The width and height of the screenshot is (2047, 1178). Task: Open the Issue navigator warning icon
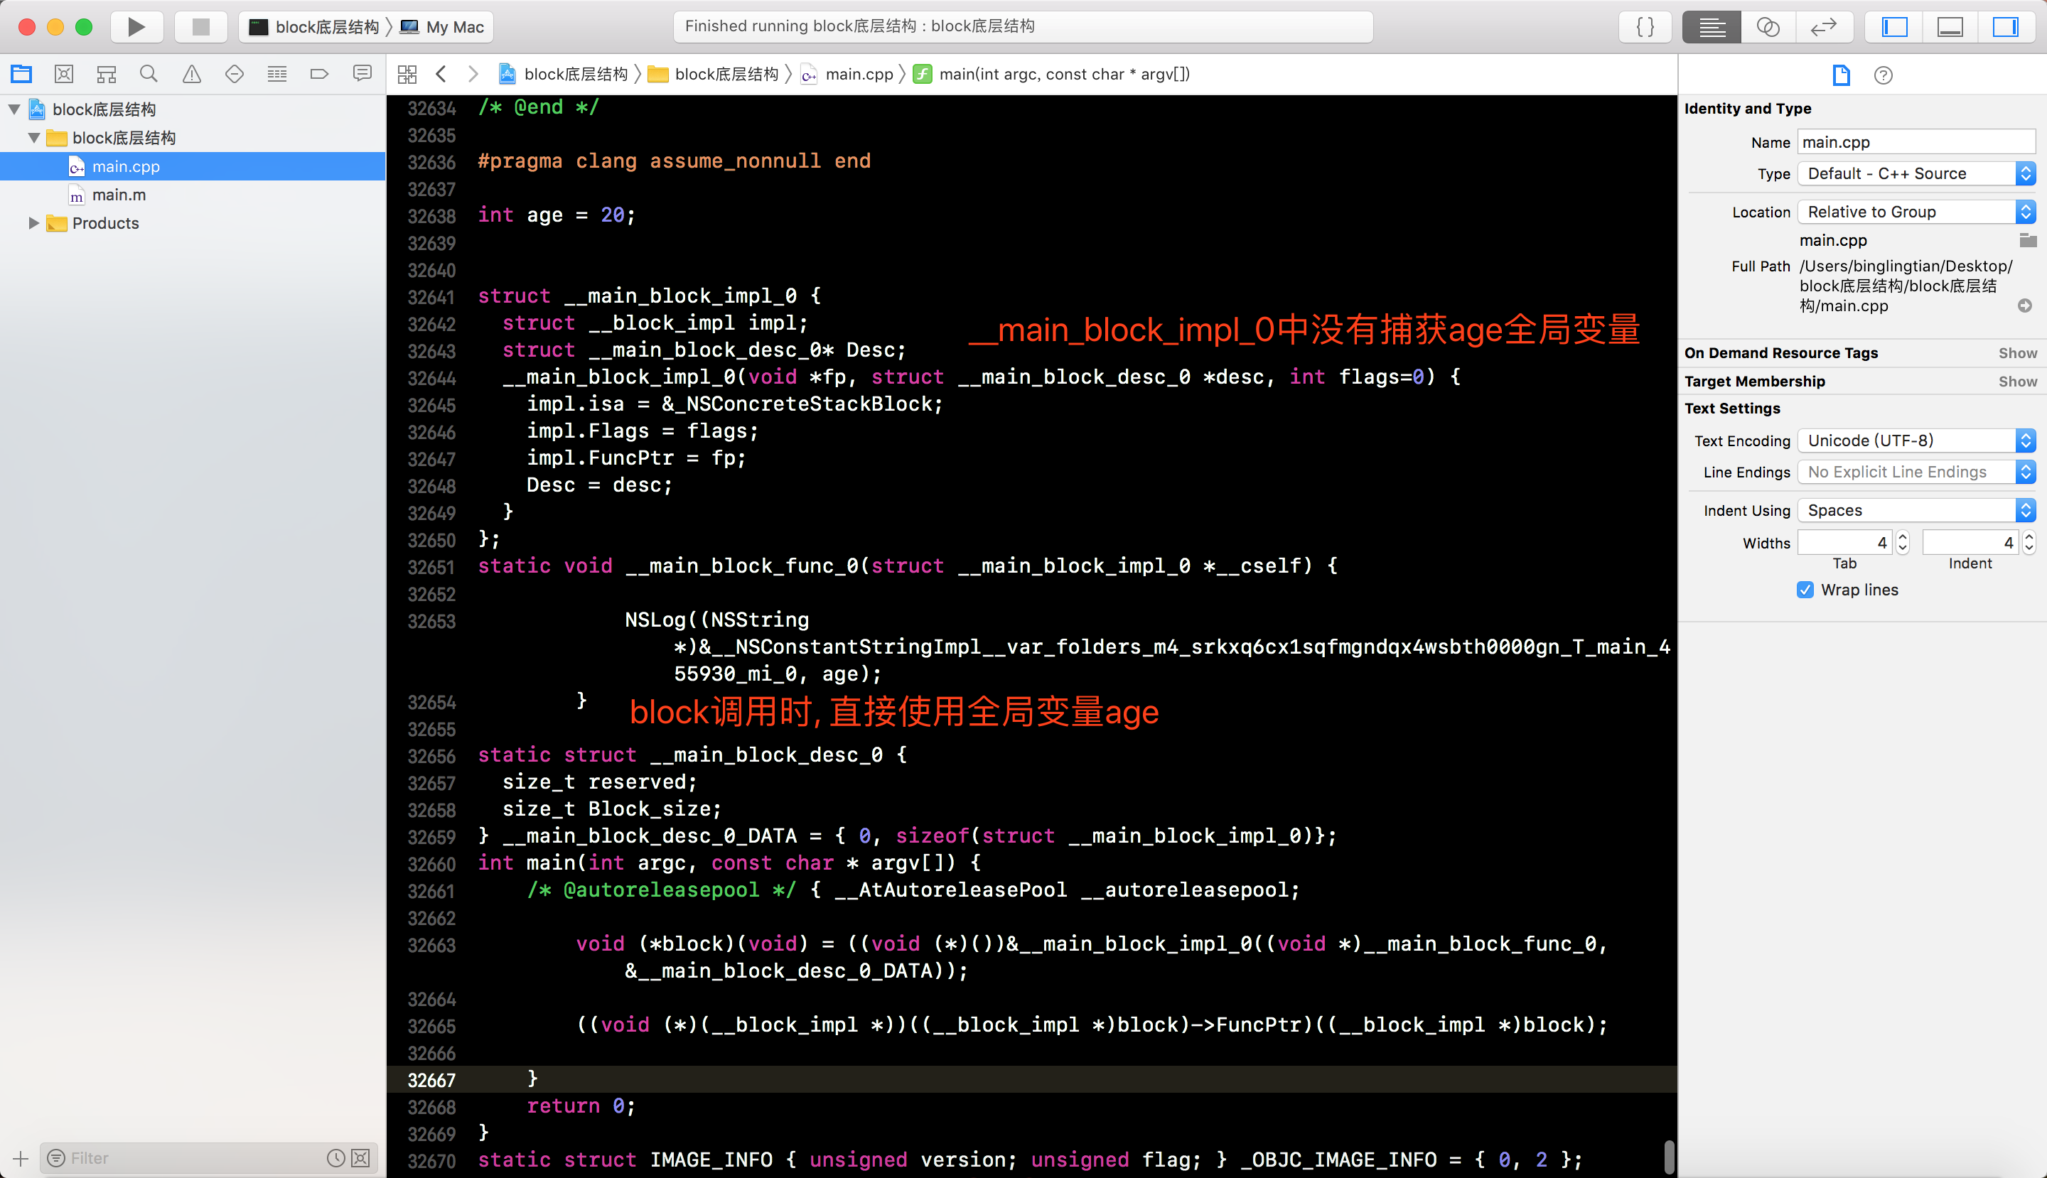coord(191,75)
